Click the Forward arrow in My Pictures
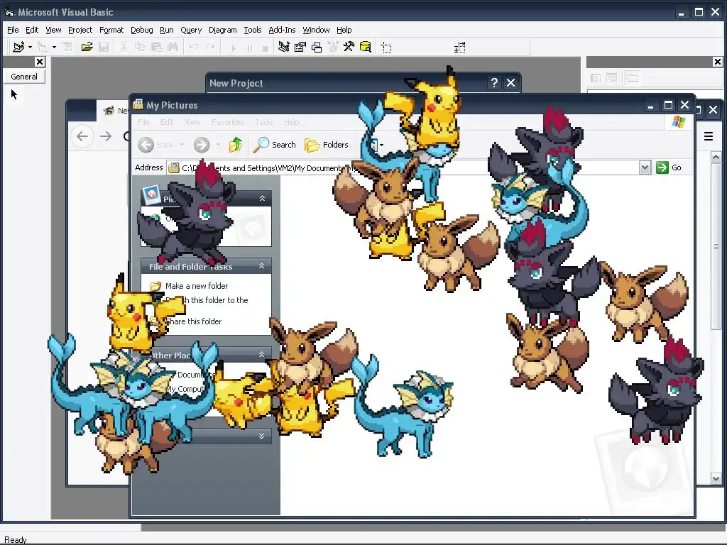This screenshot has width=727, height=545. click(x=201, y=145)
